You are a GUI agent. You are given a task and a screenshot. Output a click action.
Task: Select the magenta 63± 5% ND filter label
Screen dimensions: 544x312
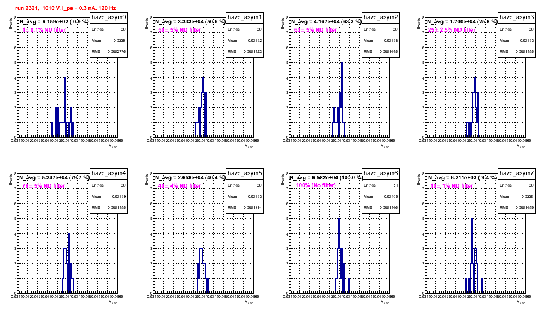[316, 30]
